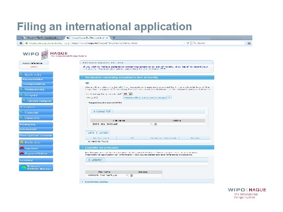Close the first Hague browser tab

click(x=62, y=38)
